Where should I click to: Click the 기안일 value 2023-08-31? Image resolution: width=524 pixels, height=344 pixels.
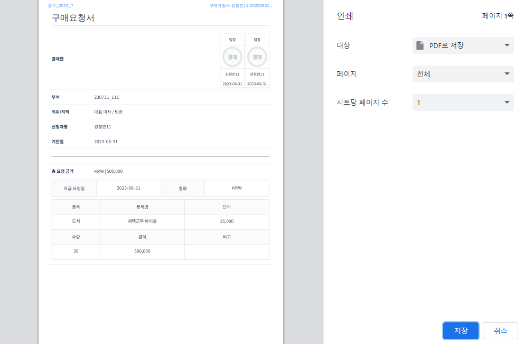point(106,142)
